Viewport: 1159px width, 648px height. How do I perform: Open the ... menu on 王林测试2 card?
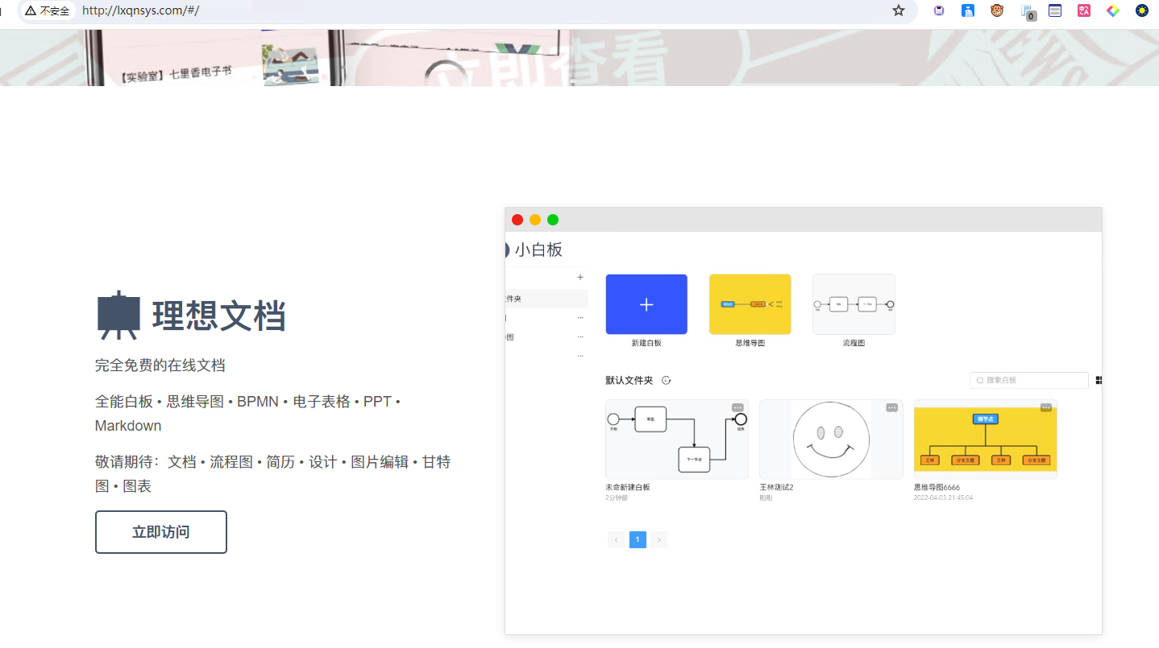[891, 408]
